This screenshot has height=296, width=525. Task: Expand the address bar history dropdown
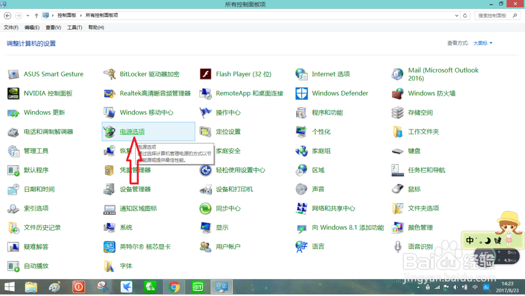tap(456, 15)
